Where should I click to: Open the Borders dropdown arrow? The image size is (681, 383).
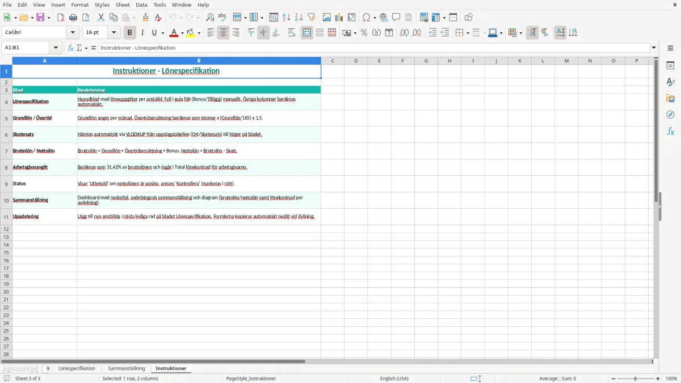pyautogui.click(x=467, y=33)
